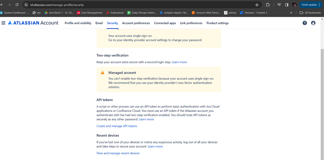This screenshot has height=160, width=324.
Task: Open the help question-mark icon
Action: [305, 23]
